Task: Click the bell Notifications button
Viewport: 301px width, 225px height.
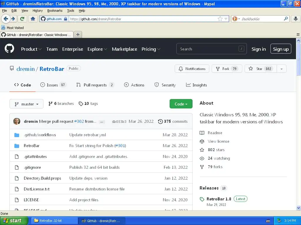Action: (192, 69)
